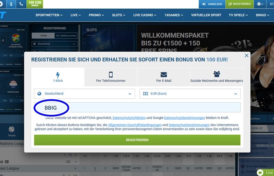
Task: Expand the TV Spiele menu
Action: click(238, 15)
